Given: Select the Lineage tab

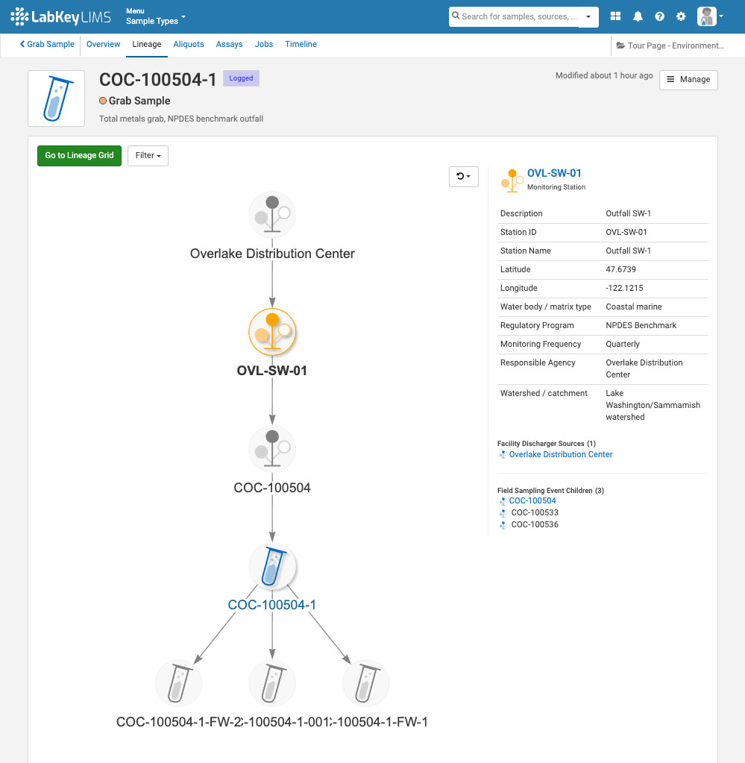Looking at the screenshot, I should tap(146, 44).
